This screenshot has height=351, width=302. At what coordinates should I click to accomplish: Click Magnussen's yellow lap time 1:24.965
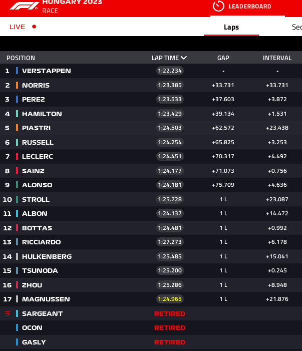coord(170,299)
